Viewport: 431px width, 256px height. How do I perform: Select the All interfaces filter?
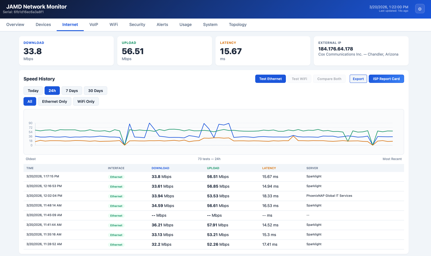point(30,101)
